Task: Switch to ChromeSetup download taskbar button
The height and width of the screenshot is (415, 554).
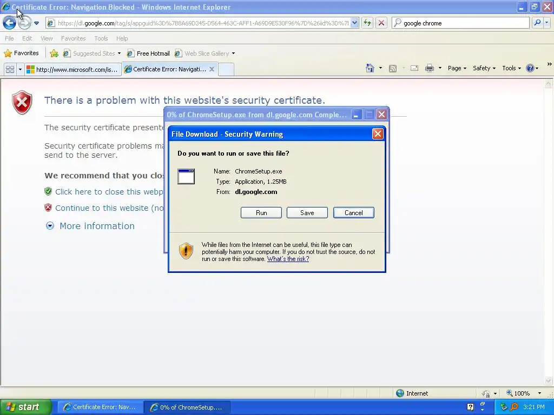Action: click(187, 407)
